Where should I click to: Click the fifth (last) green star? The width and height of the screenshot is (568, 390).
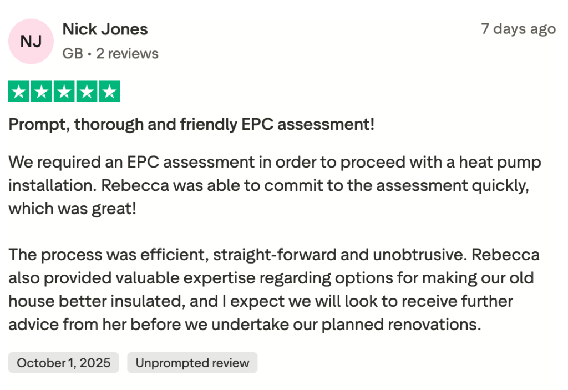[x=109, y=92]
